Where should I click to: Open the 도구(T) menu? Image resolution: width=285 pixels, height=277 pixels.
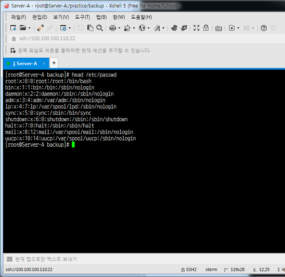83,17
